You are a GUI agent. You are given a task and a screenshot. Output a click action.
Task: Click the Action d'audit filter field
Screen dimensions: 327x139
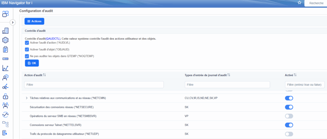pos(94,85)
